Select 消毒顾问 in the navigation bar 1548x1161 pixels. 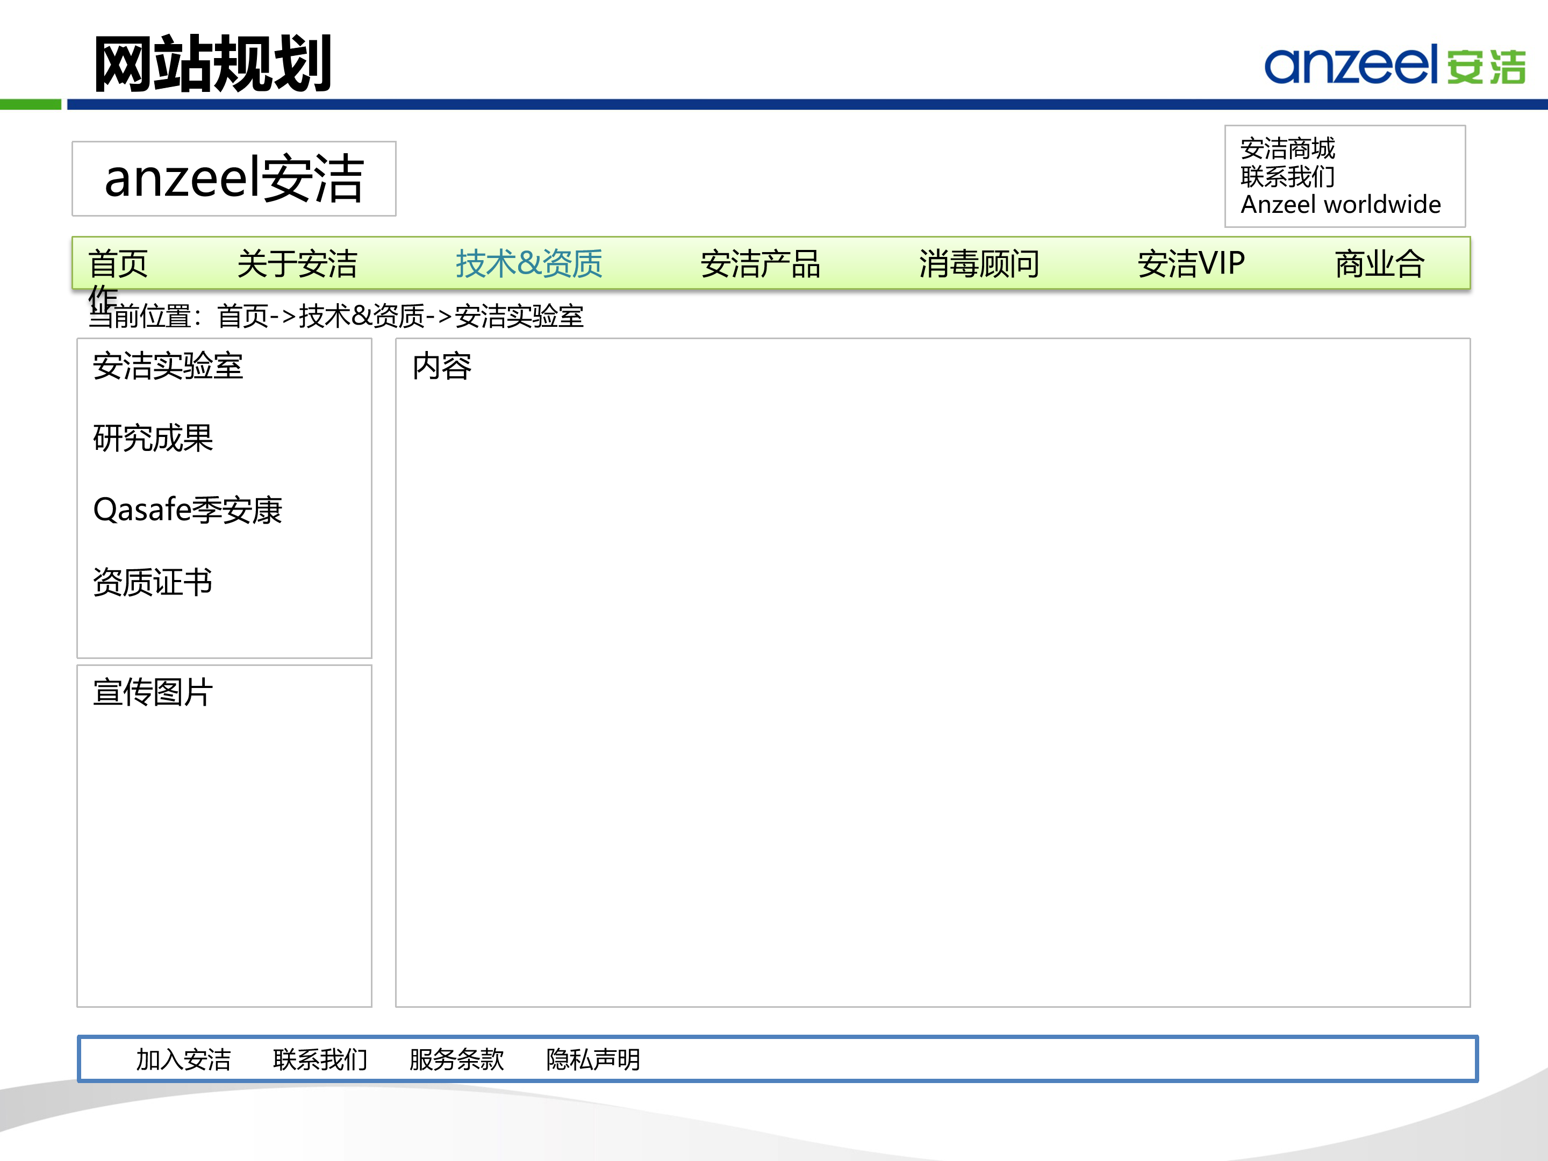coord(980,264)
